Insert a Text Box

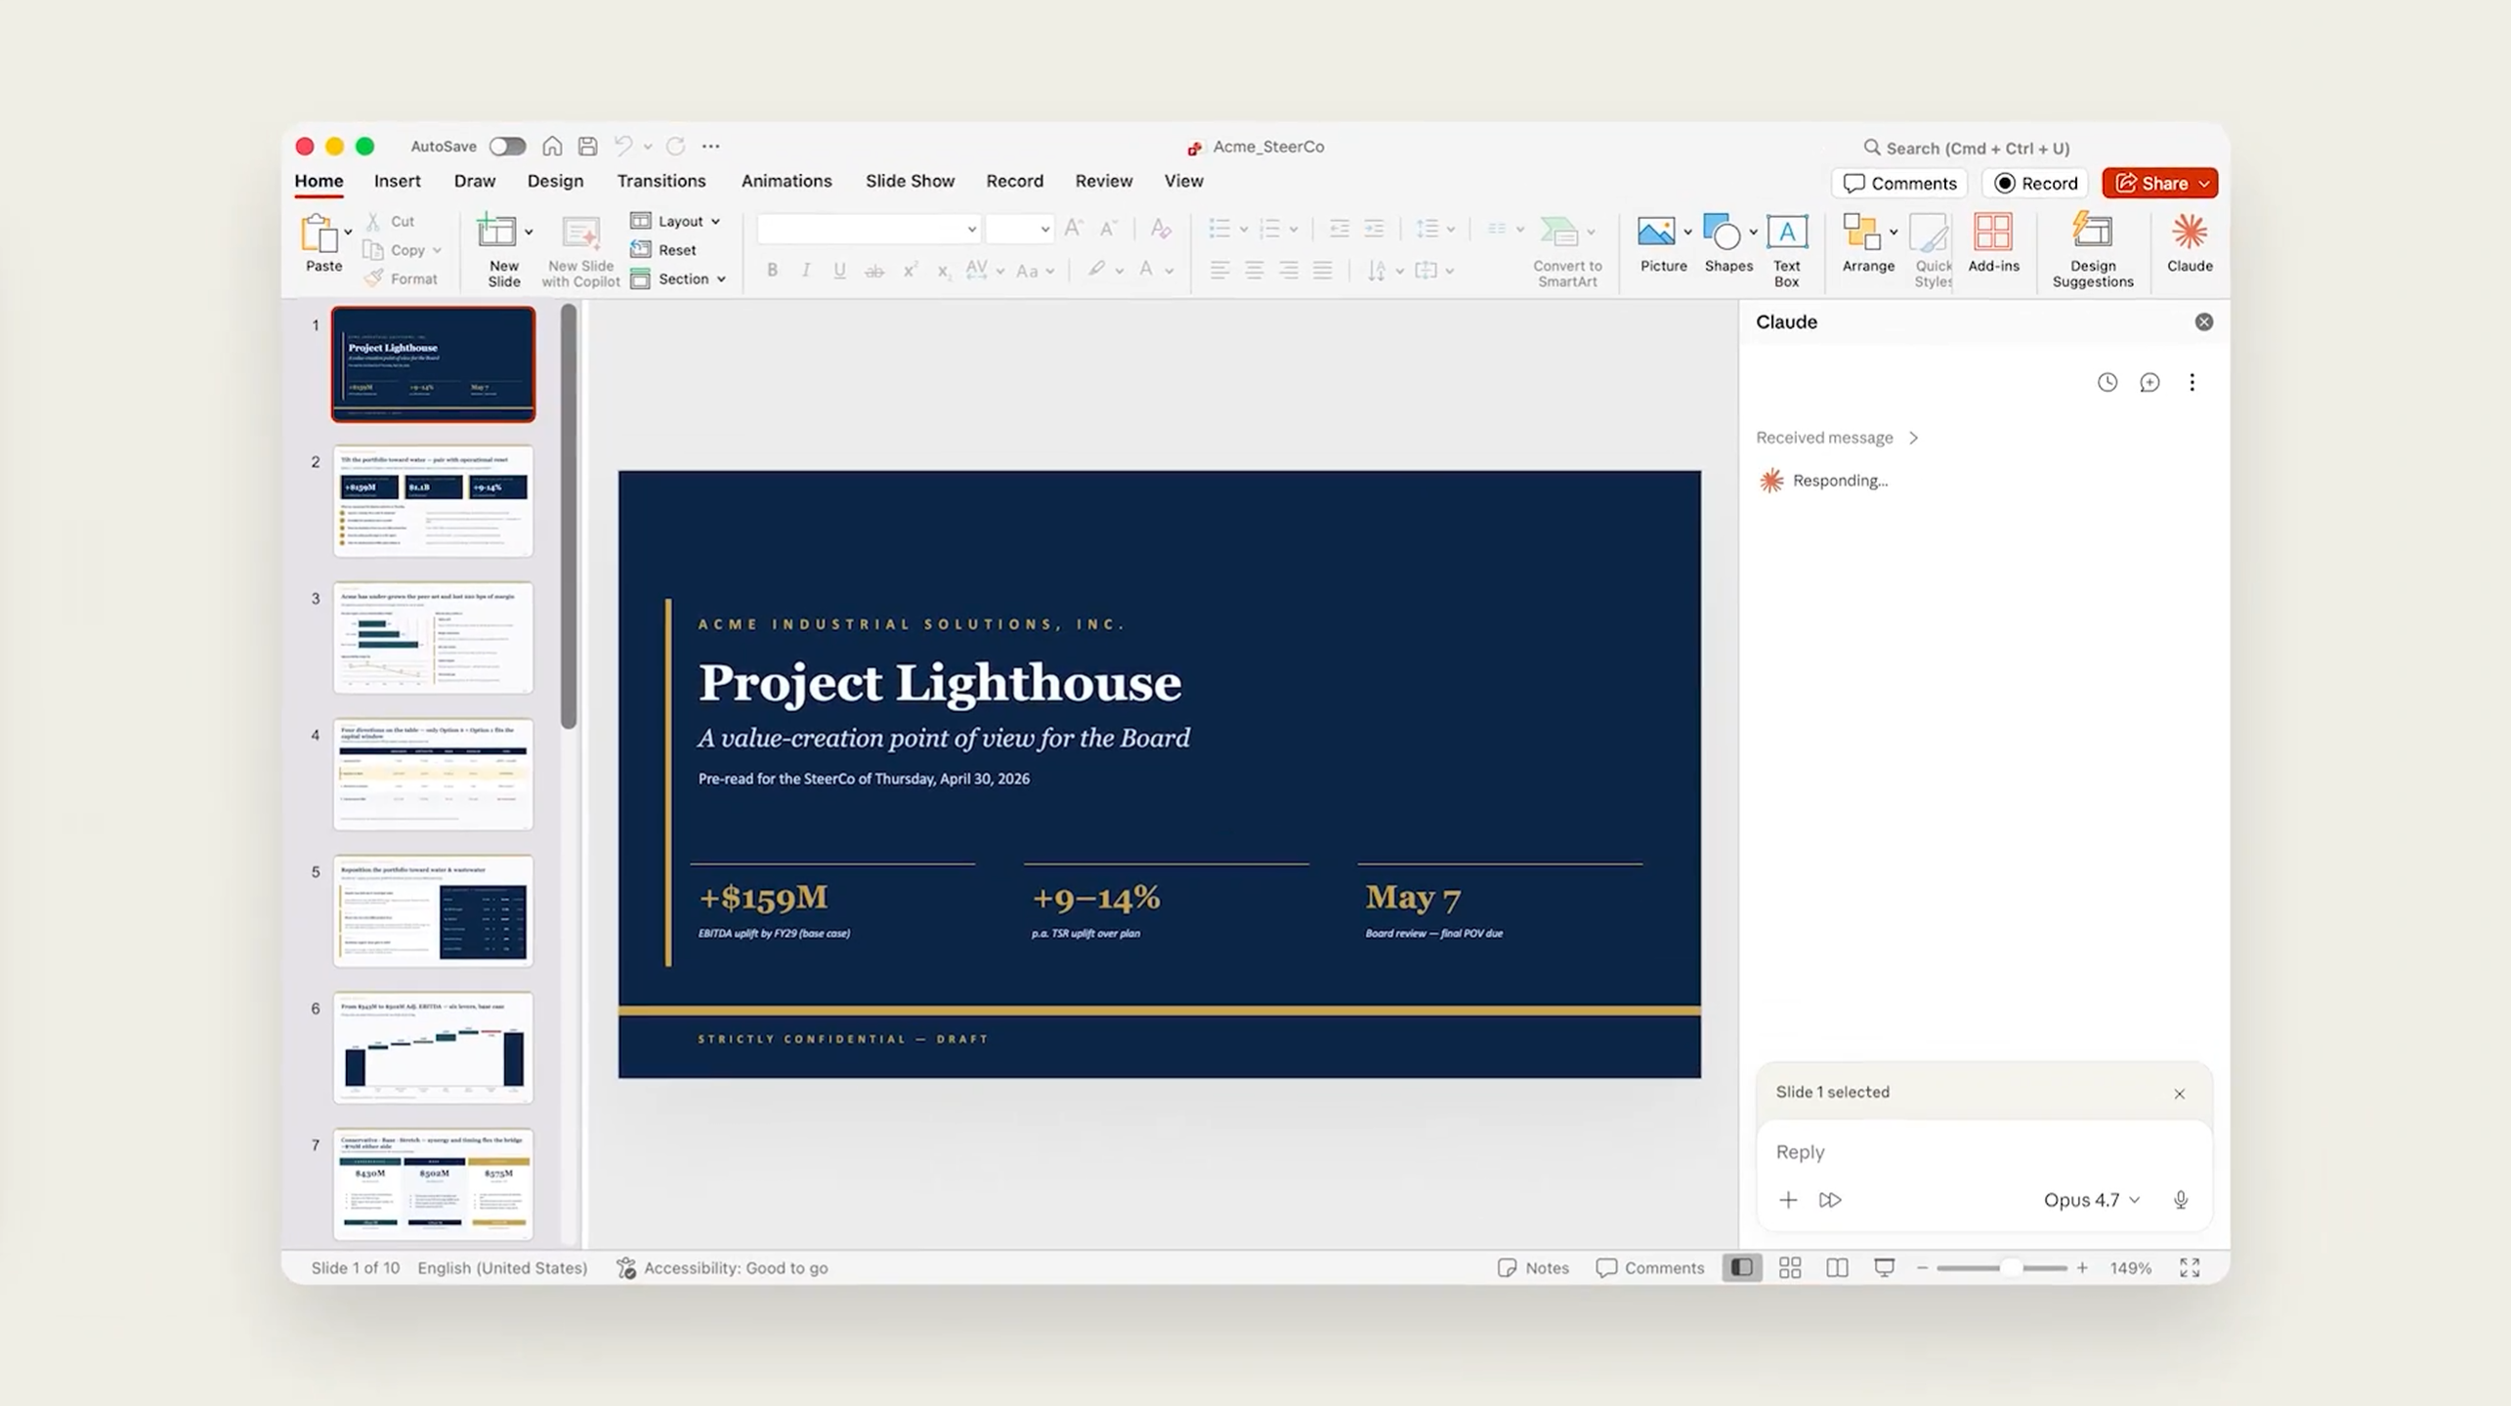click(1786, 250)
